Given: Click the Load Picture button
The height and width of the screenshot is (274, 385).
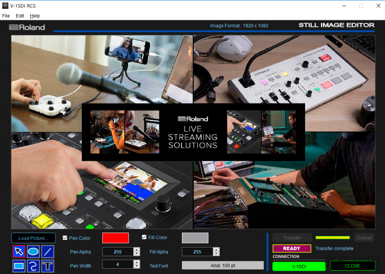Looking at the screenshot, I should pos(33,238).
